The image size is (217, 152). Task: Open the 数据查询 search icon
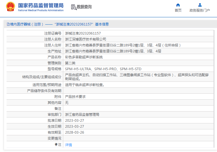coord(74,7)
